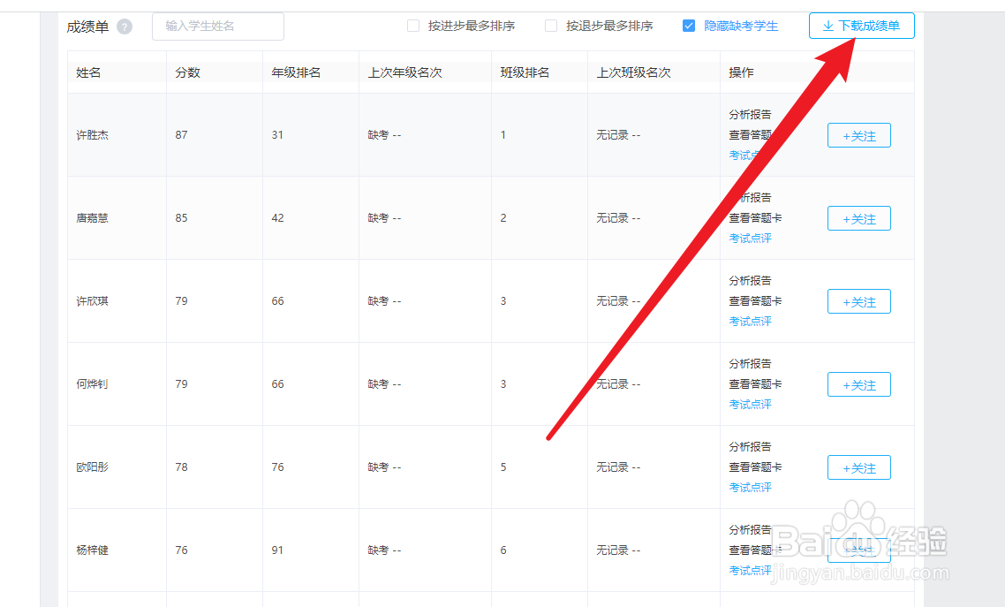
Task: Click score 87 in 许胜杰 row
Action: tap(181, 135)
